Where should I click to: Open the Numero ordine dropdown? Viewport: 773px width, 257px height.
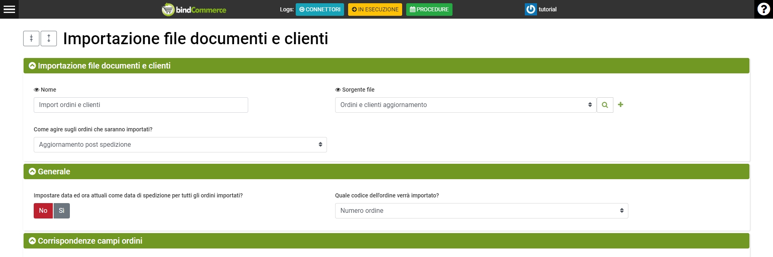coord(481,211)
